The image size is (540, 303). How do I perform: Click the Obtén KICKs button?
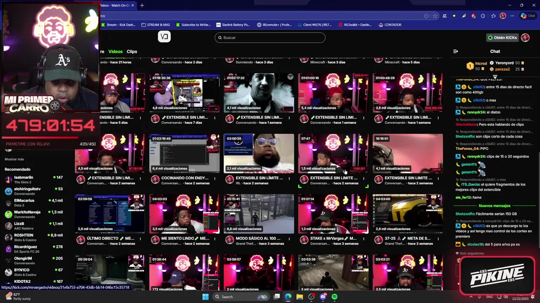(x=502, y=37)
